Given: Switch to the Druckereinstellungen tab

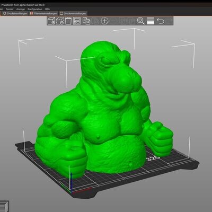Looking at the screenshot, I should (x=73, y=13).
